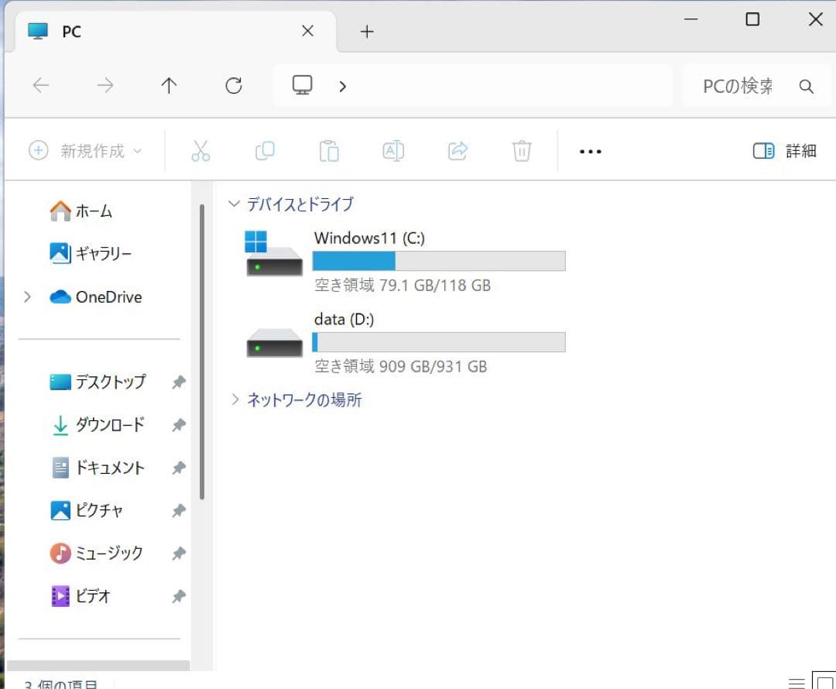836x689 pixels.
Task: Expand the ネットワークの場所 section
Action: coord(235,399)
